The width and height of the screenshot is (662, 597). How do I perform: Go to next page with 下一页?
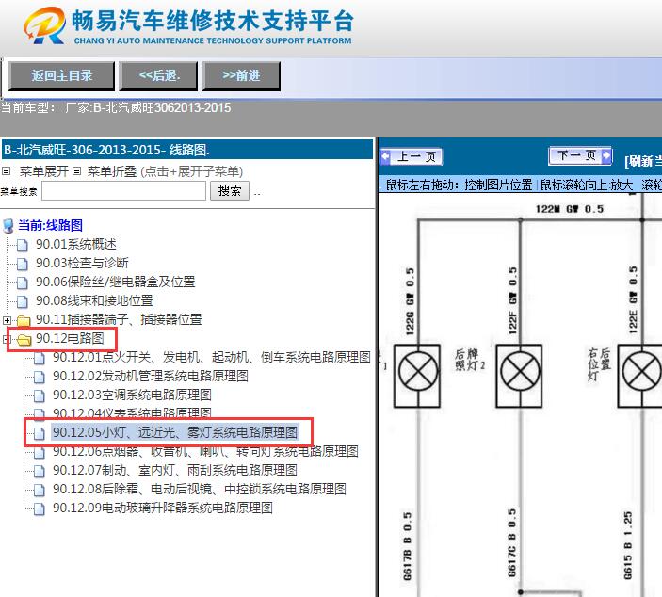580,155
